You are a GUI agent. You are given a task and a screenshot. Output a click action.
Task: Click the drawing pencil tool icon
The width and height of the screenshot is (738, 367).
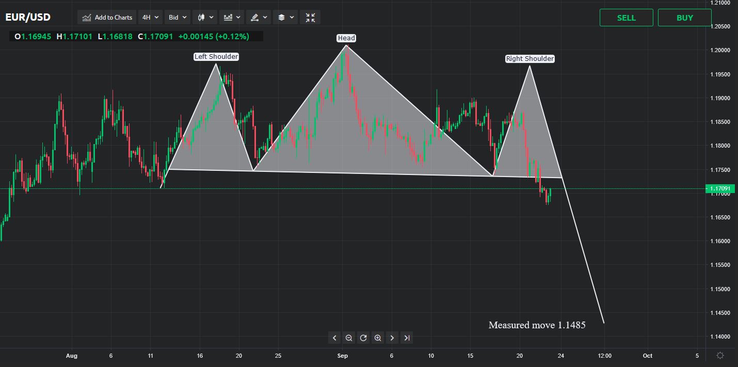click(x=254, y=17)
